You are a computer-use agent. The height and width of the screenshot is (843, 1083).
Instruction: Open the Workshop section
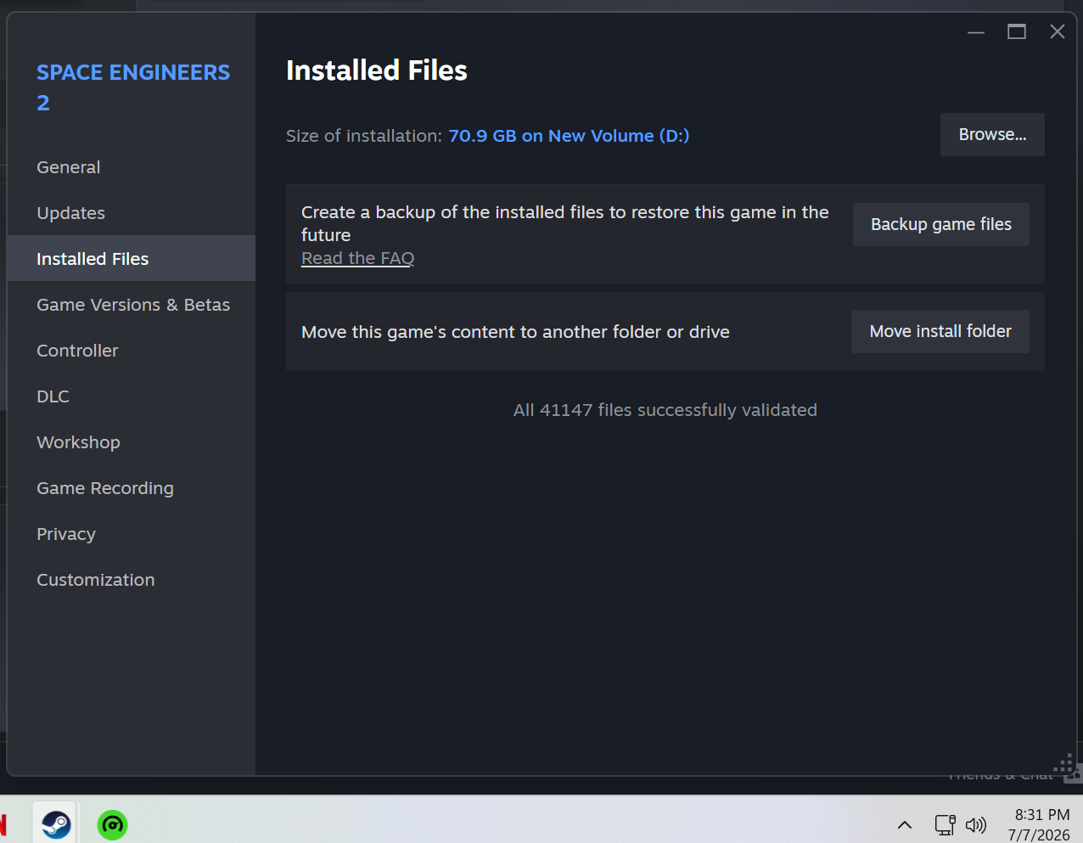(x=132, y=442)
